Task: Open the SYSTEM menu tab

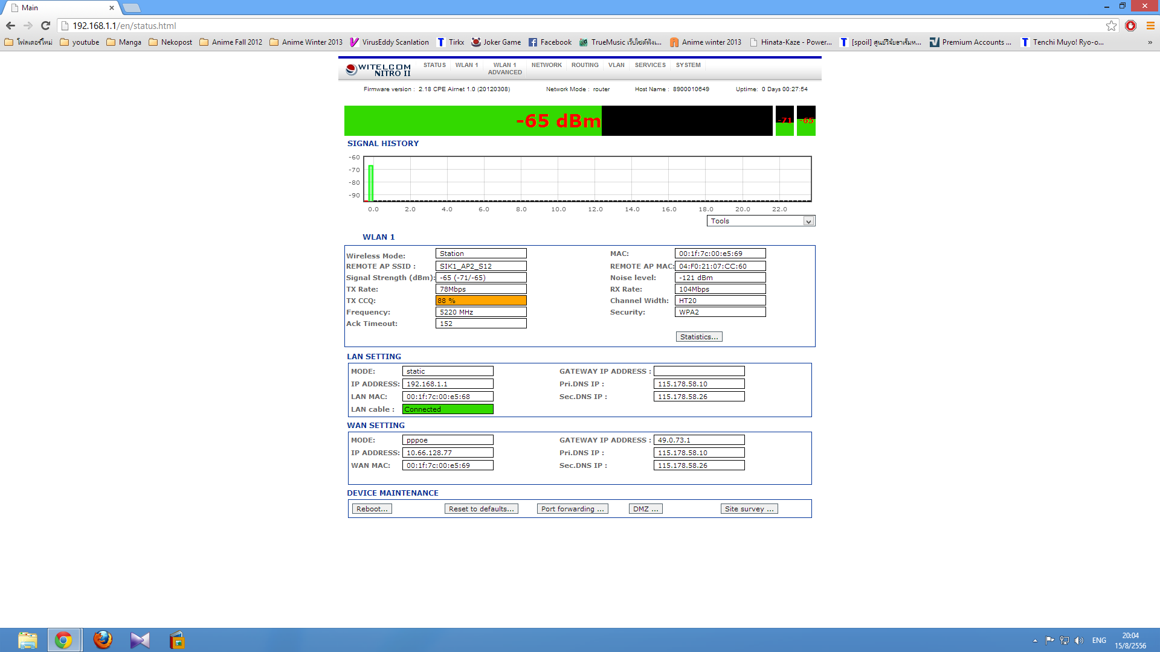Action: click(x=688, y=65)
